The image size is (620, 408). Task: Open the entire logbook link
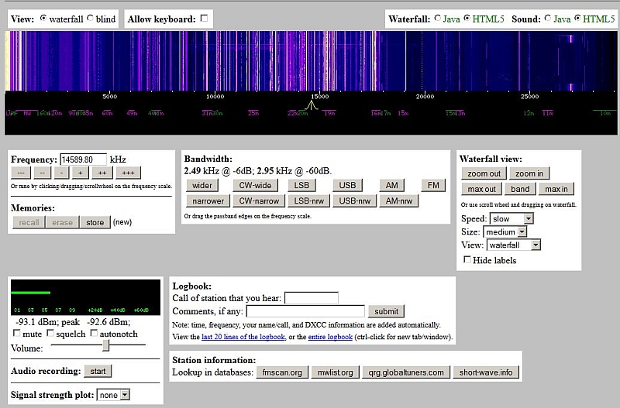tap(331, 338)
